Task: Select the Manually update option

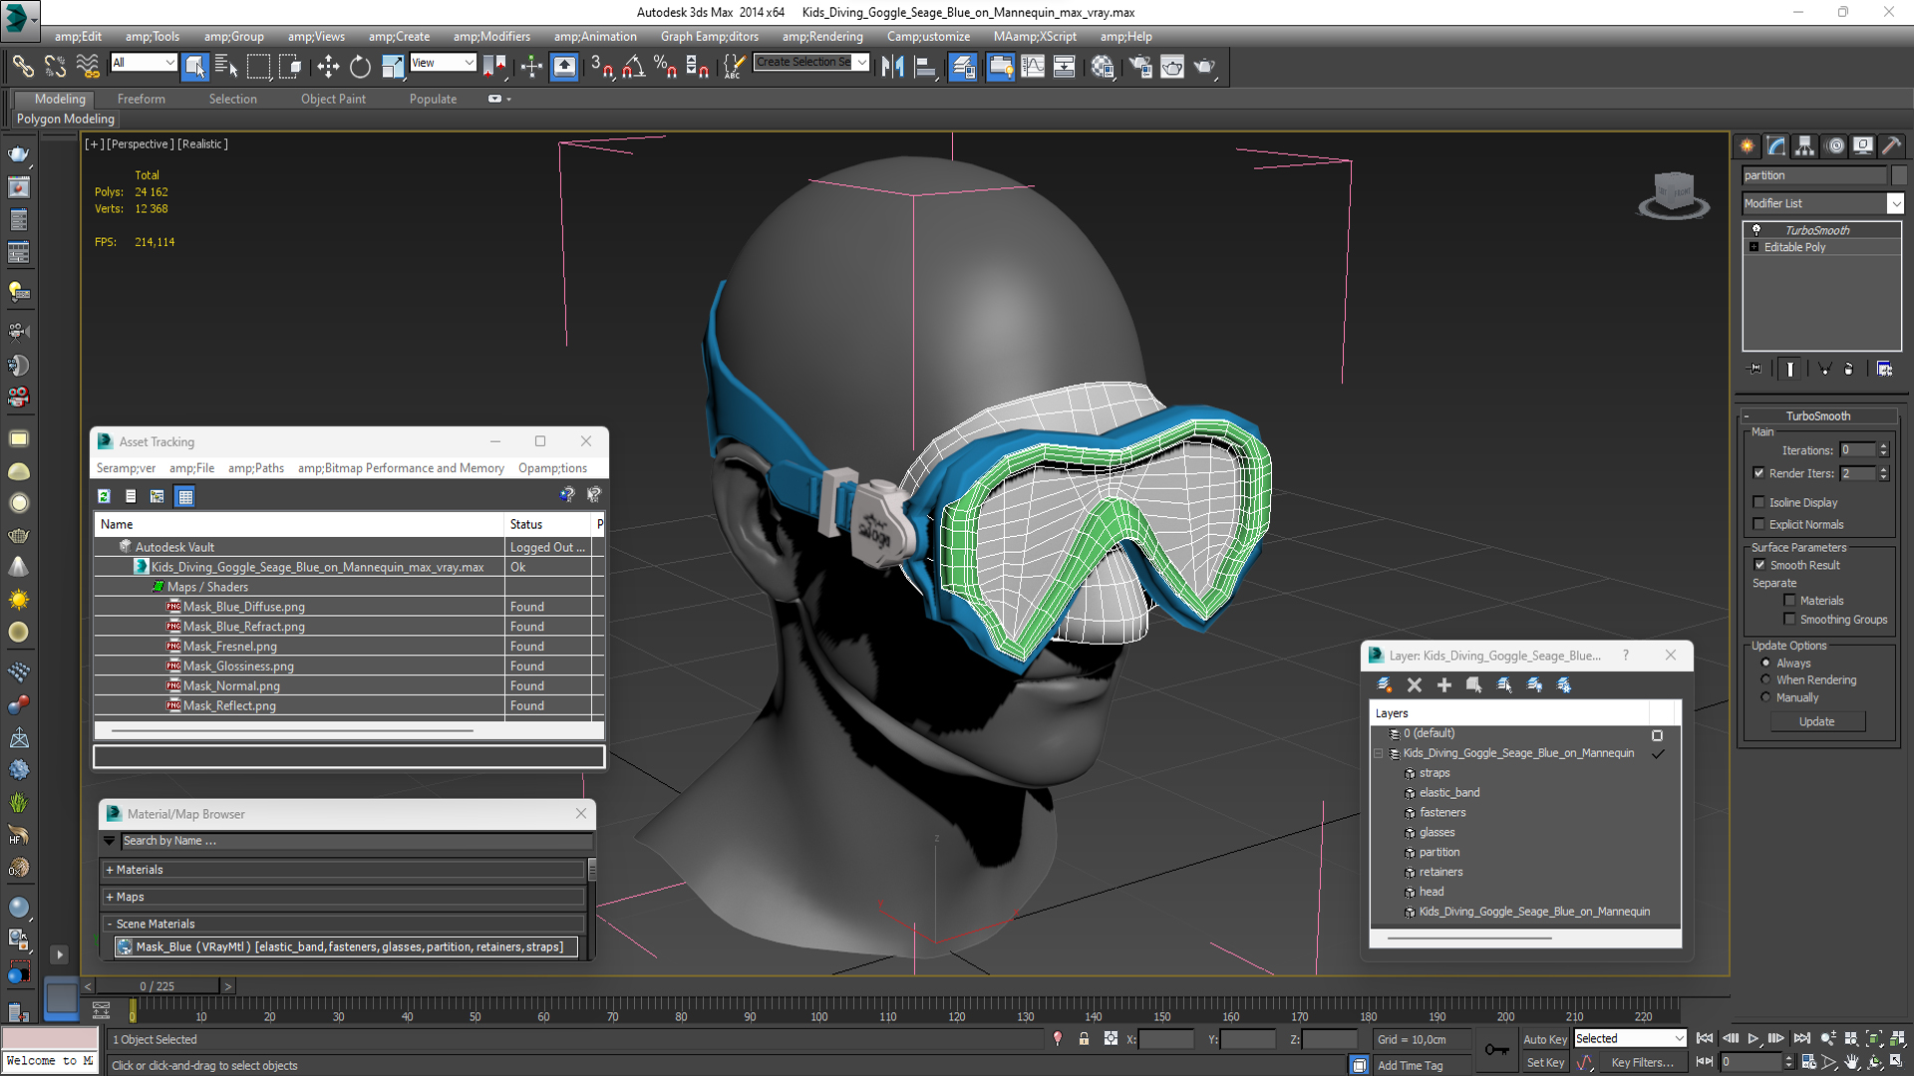Action: click(1765, 697)
